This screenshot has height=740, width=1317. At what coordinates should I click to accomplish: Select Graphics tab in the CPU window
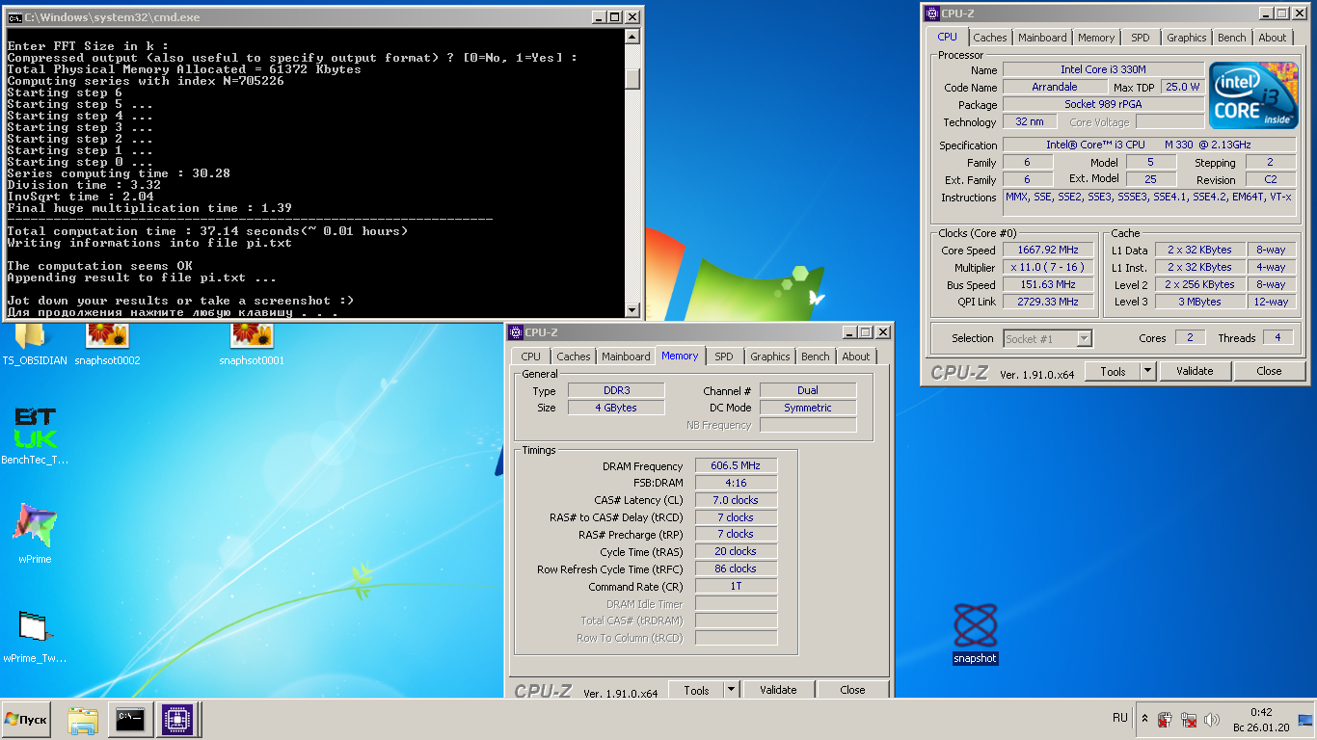click(1186, 38)
